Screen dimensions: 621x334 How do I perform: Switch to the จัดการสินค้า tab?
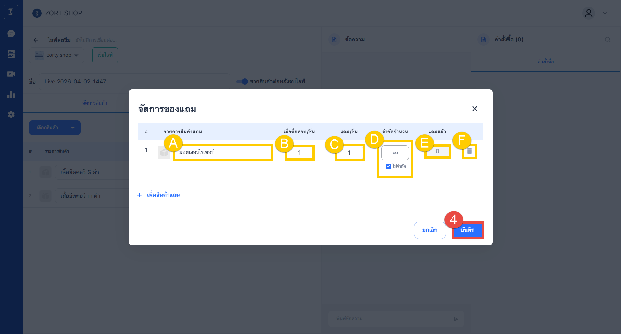coord(95,103)
